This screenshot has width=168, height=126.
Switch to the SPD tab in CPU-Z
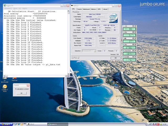[99, 9]
